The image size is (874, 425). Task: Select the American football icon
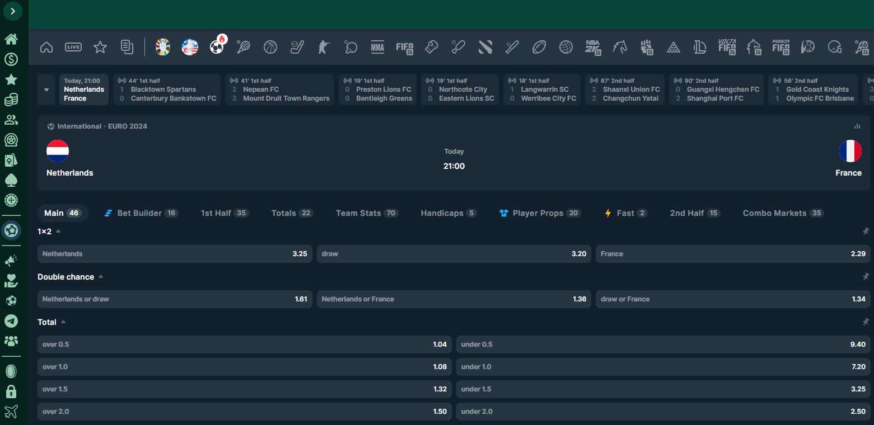[x=539, y=48]
